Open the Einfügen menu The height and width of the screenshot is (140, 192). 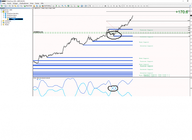(15, 3)
